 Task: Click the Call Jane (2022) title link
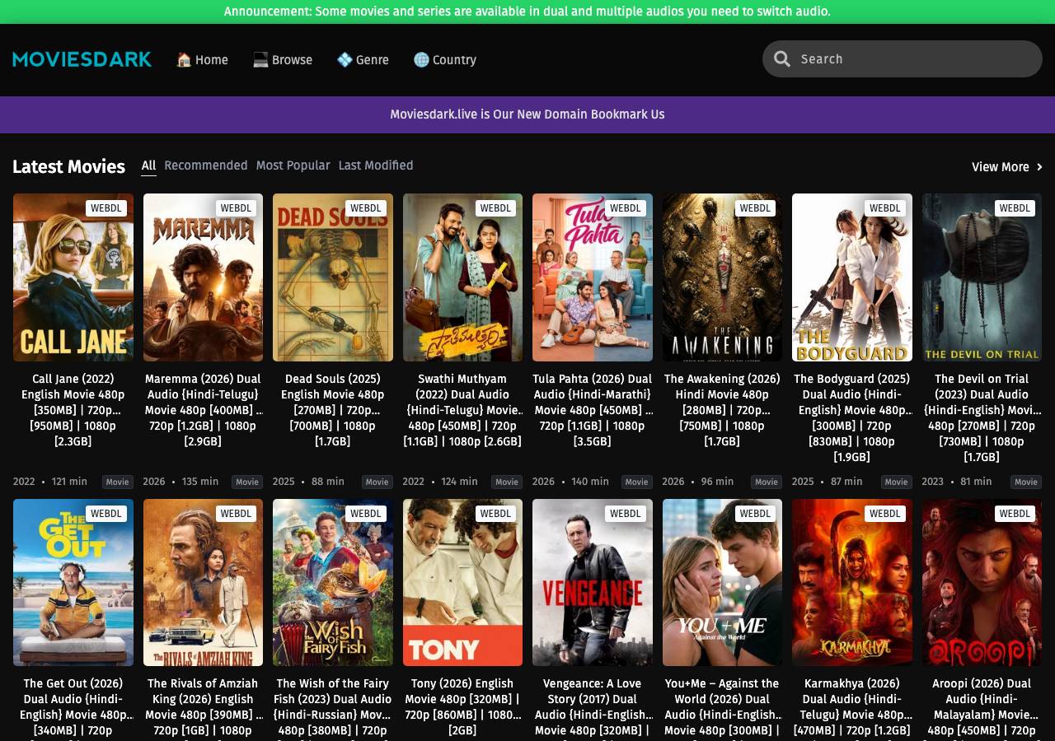73,410
